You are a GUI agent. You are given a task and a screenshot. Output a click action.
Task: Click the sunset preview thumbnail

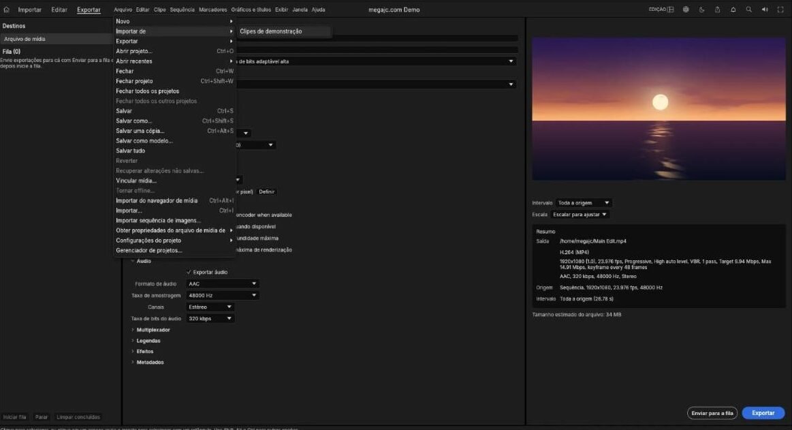pyautogui.click(x=659, y=108)
